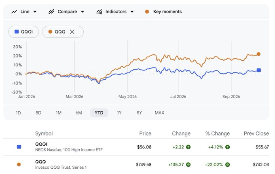
Task: Click the Symbol column header
Action: tap(44, 134)
